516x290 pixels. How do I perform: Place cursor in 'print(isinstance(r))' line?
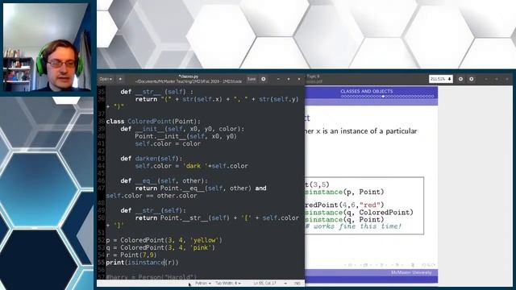[x=142, y=263]
